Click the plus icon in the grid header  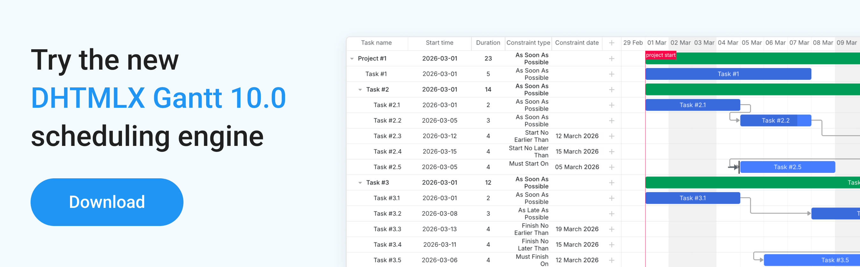coord(611,43)
